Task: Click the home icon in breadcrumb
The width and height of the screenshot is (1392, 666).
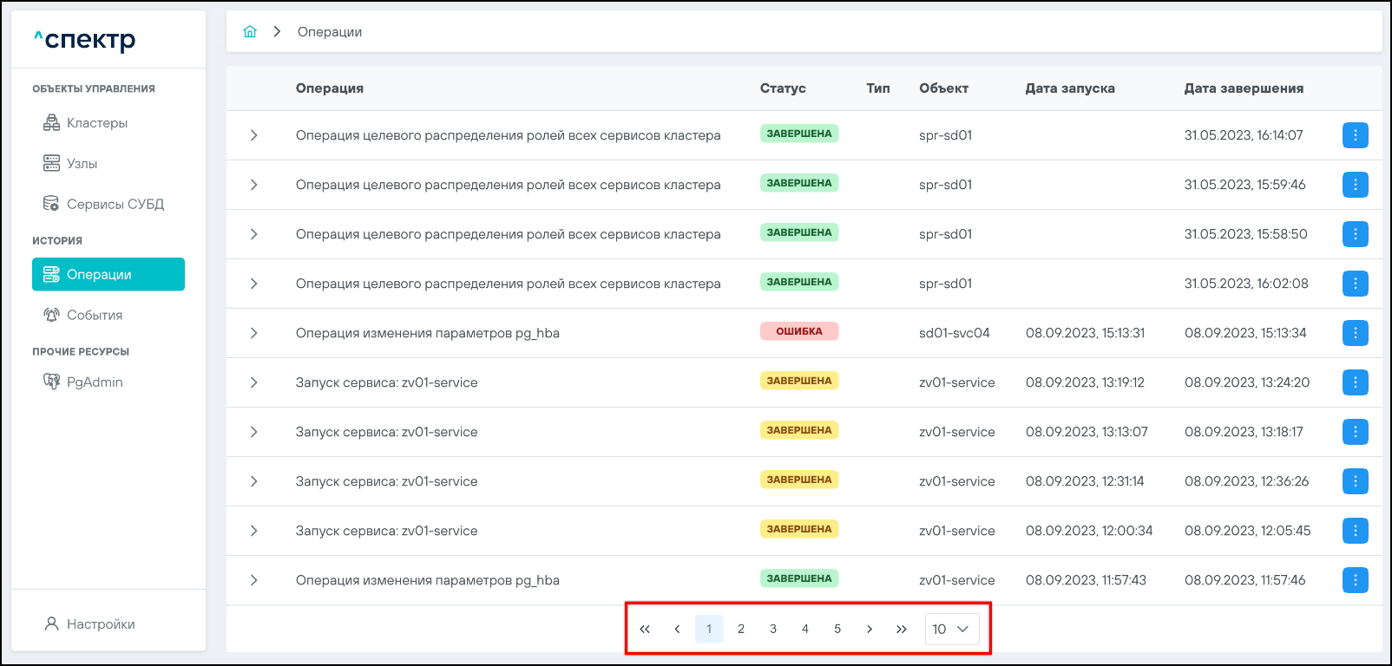Action: [x=250, y=32]
